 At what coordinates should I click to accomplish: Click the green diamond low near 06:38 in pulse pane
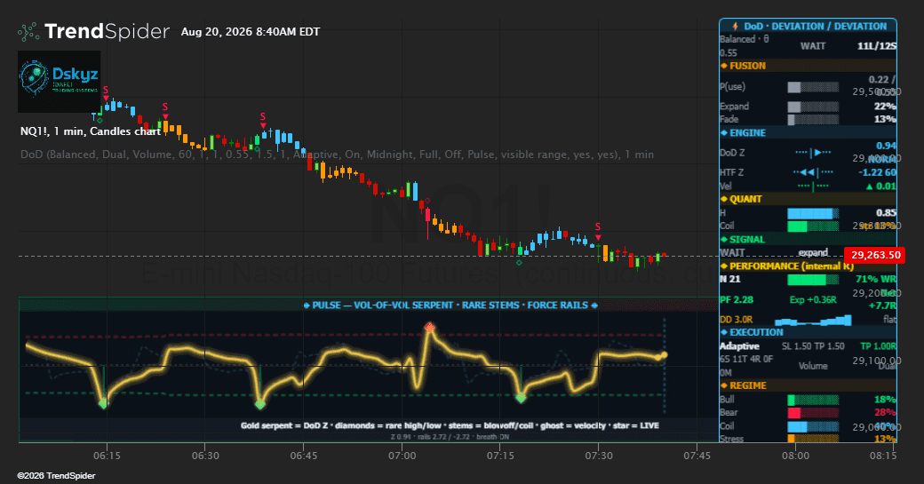259,404
